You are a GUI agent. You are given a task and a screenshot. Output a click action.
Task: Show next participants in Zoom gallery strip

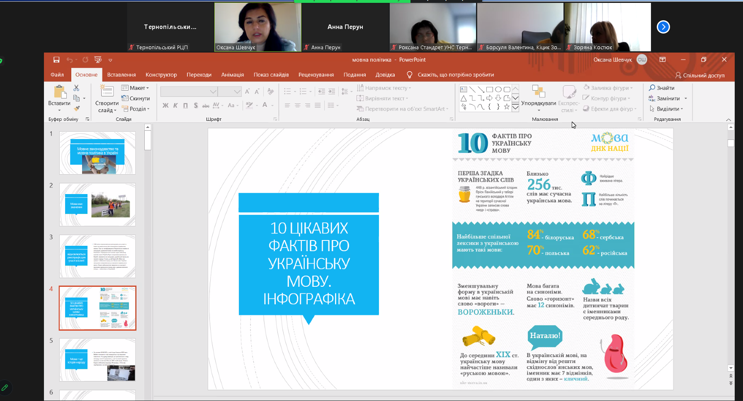pos(663,27)
